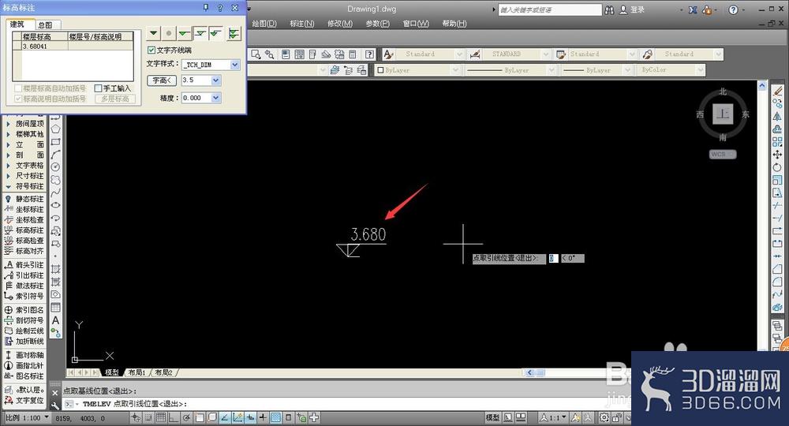Check the 手工输入 manual input checkbox
Image resolution: width=789 pixels, height=426 pixels.
pyautogui.click(x=98, y=88)
